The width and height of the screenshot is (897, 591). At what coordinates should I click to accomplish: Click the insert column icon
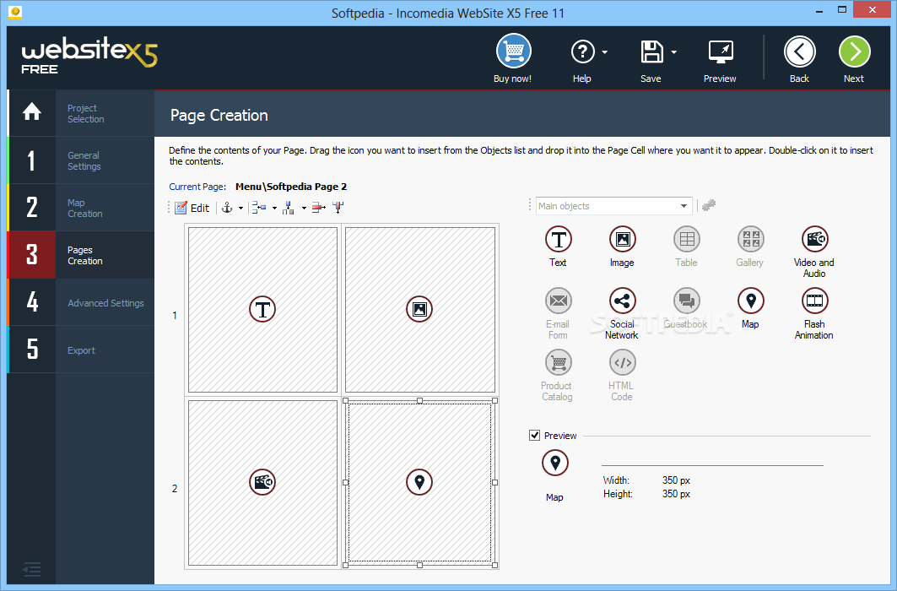tap(289, 208)
